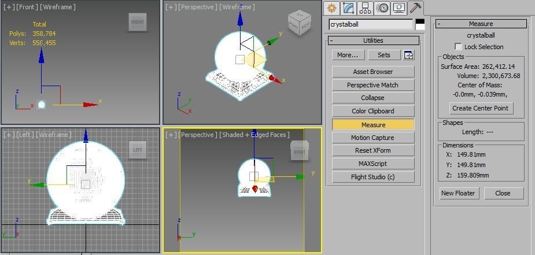Open the [Left] view label menu
The height and width of the screenshot is (255, 535).
(x=24, y=135)
